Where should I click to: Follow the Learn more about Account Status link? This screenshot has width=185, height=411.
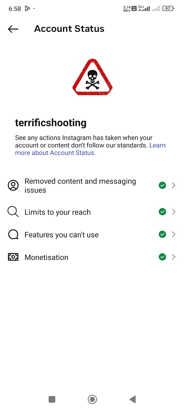click(55, 153)
